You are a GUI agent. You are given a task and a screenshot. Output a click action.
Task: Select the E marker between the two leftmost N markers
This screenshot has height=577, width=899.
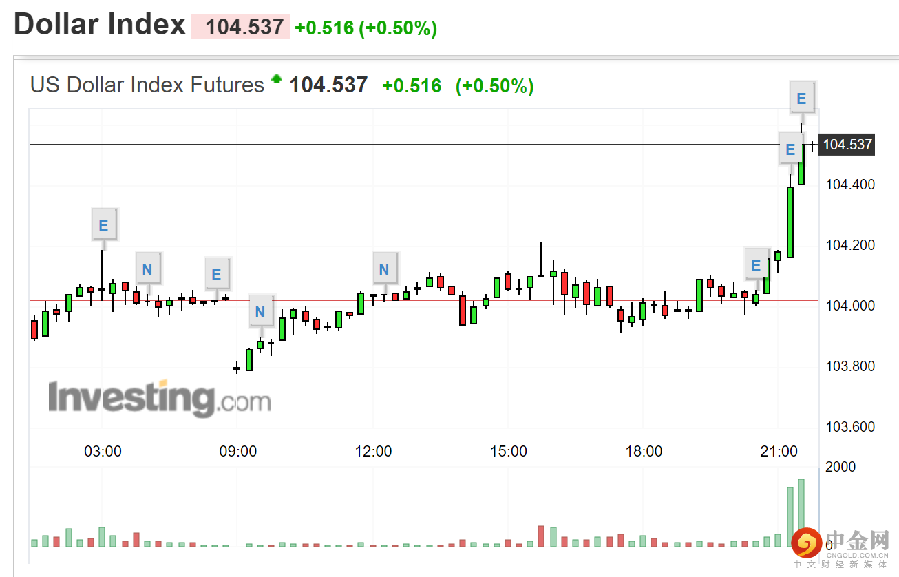pyautogui.click(x=217, y=275)
